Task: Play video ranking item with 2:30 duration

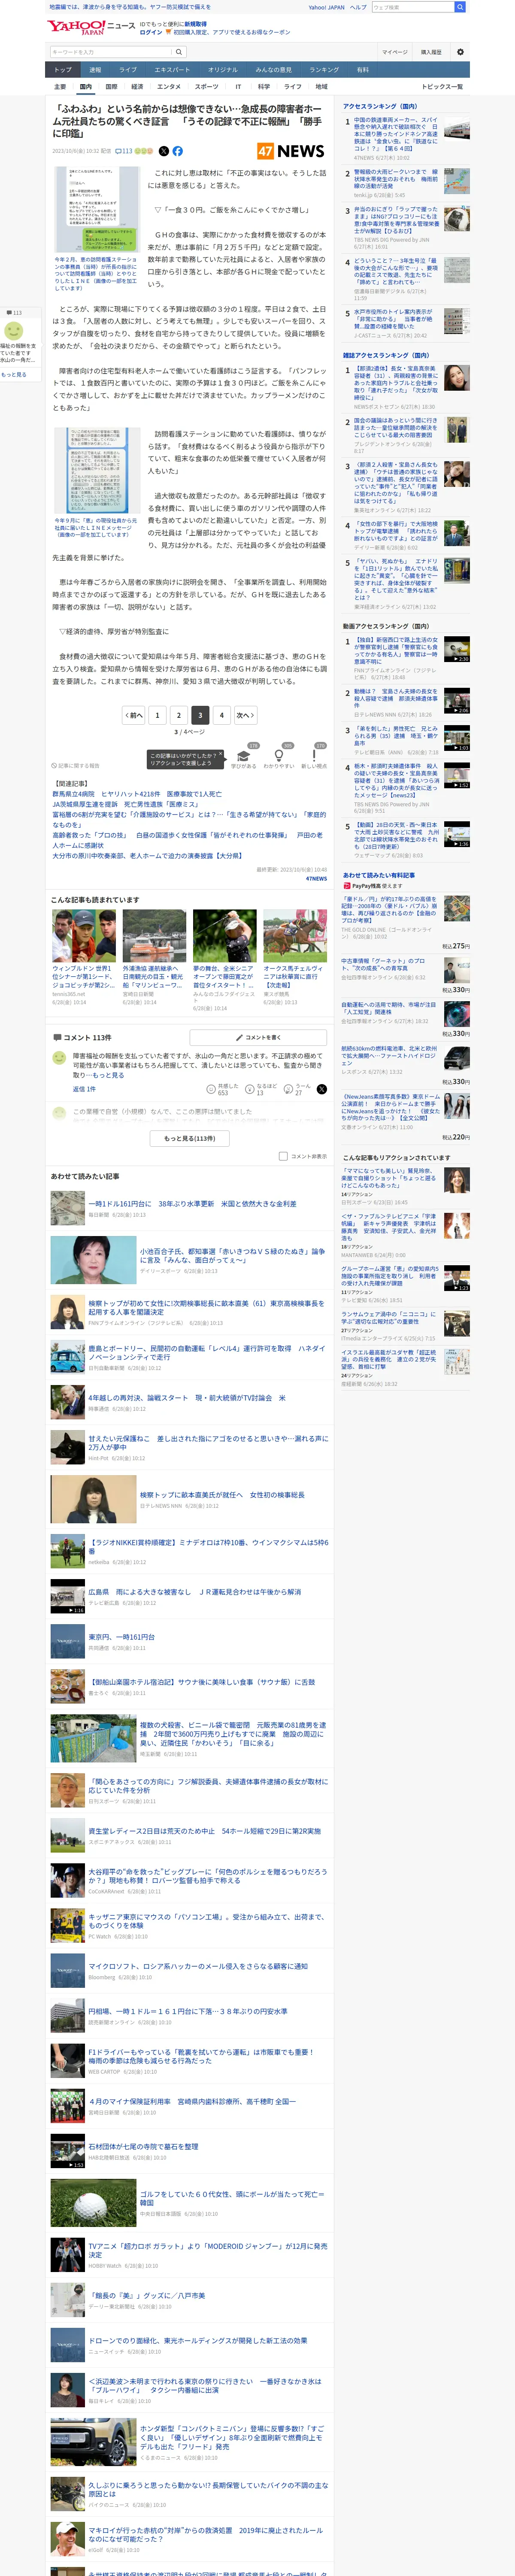Action: click(x=456, y=649)
